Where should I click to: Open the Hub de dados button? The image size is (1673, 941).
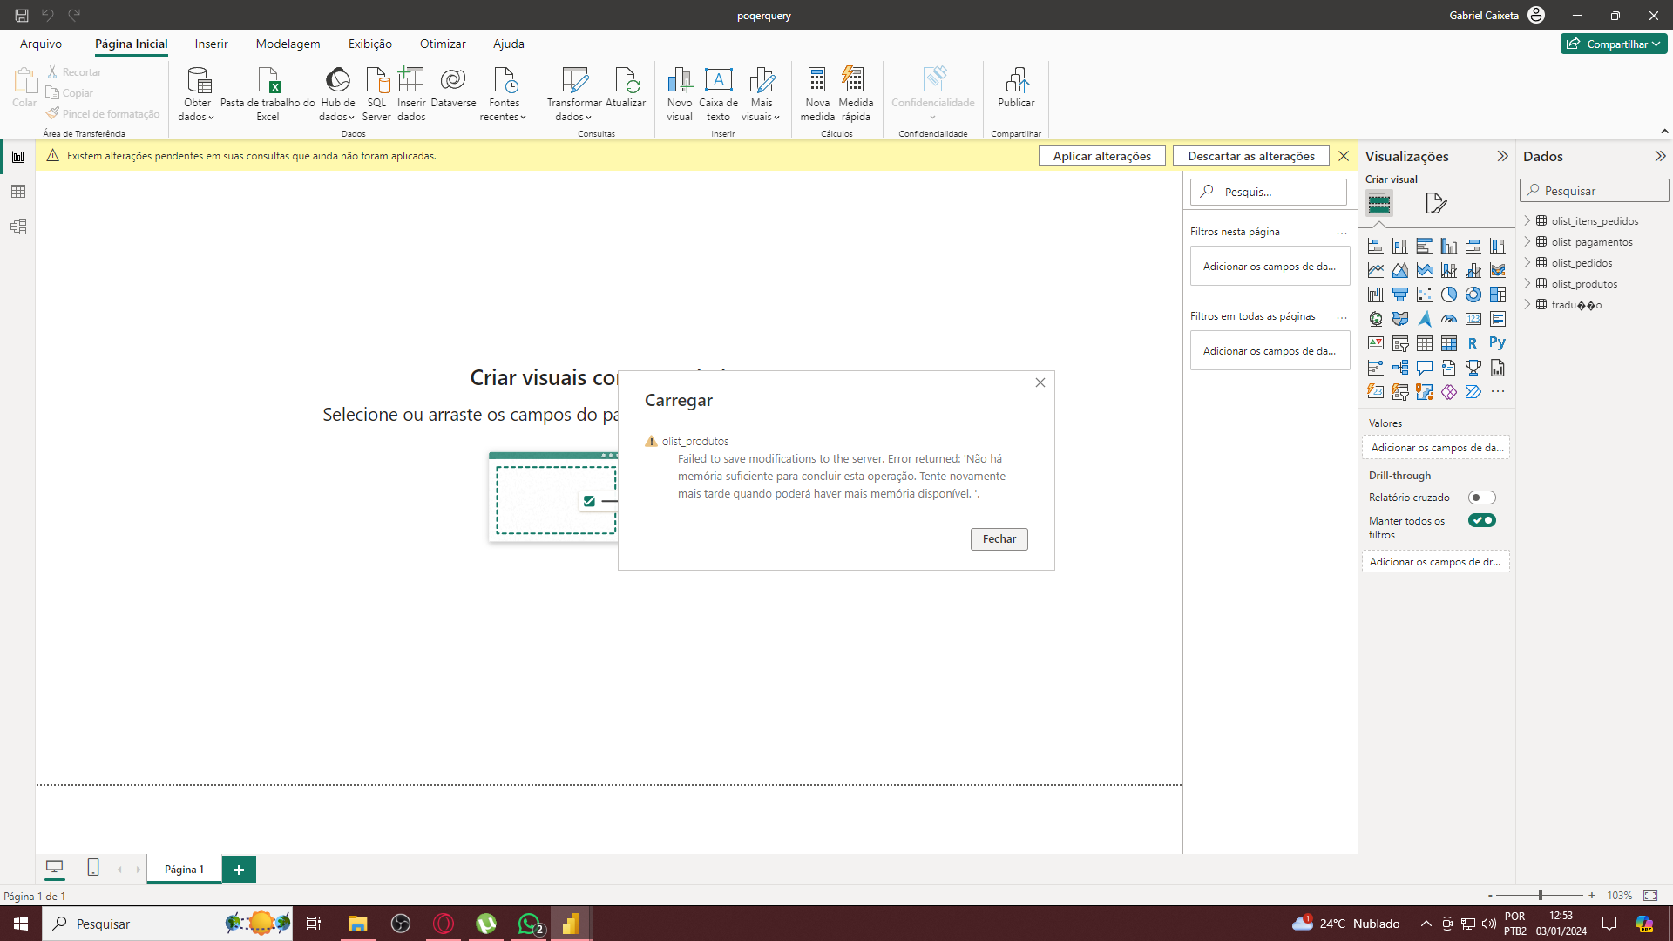click(337, 93)
